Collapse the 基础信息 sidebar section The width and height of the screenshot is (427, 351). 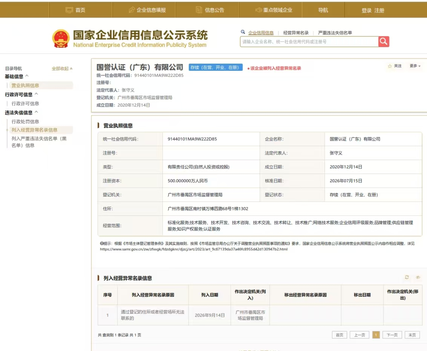tap(17, 76)
